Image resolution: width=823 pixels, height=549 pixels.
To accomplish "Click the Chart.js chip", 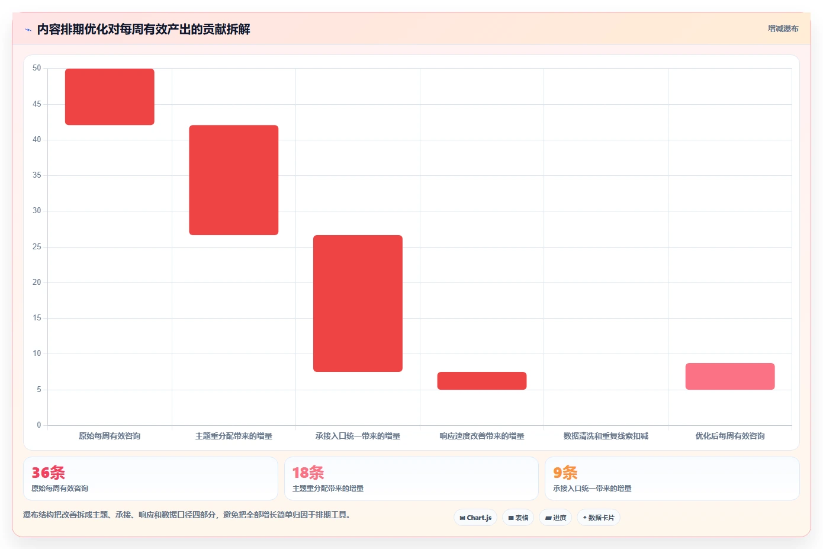I will click(475, 518).
